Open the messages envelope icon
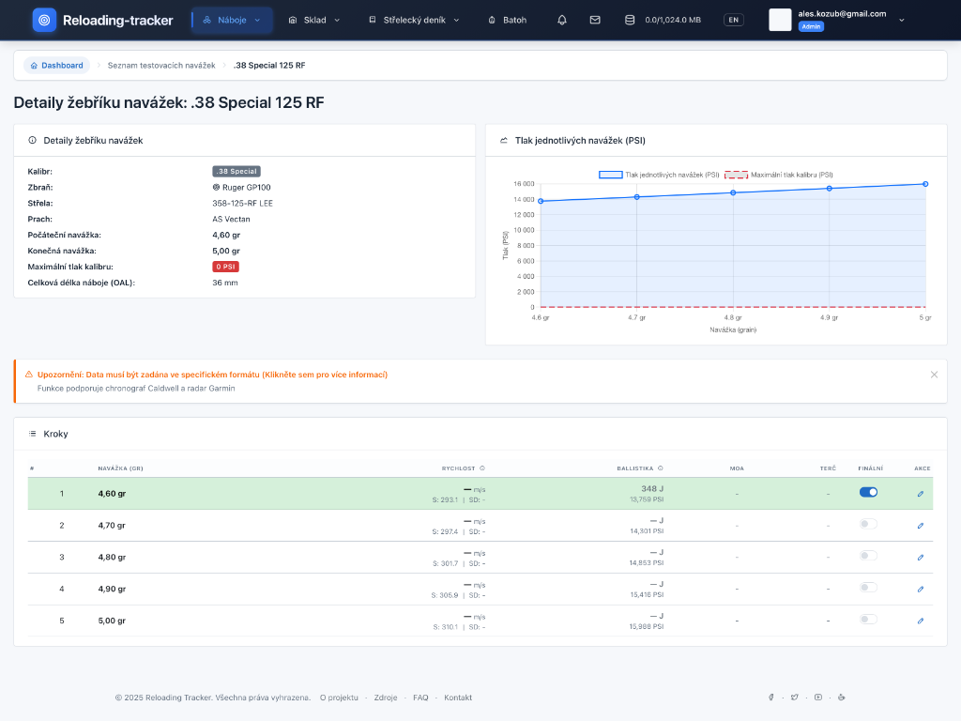Image resolution: width=961 pixels, height=721 pixels. tap(595, 20)
